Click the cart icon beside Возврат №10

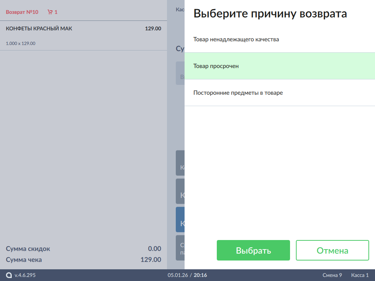click(x=50, y=12)
